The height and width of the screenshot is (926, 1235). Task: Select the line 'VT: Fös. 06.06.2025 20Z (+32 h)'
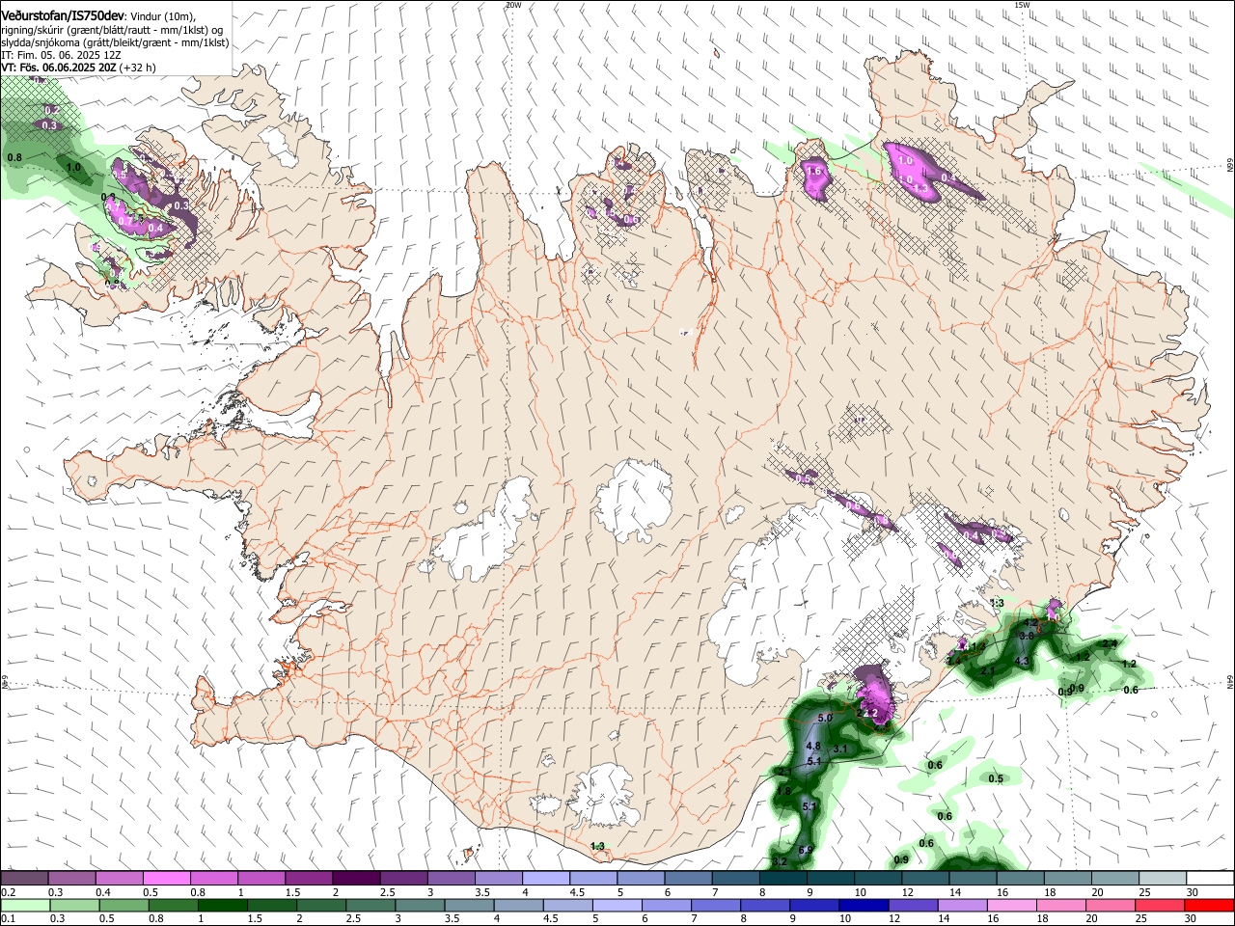tap(78, 68)
